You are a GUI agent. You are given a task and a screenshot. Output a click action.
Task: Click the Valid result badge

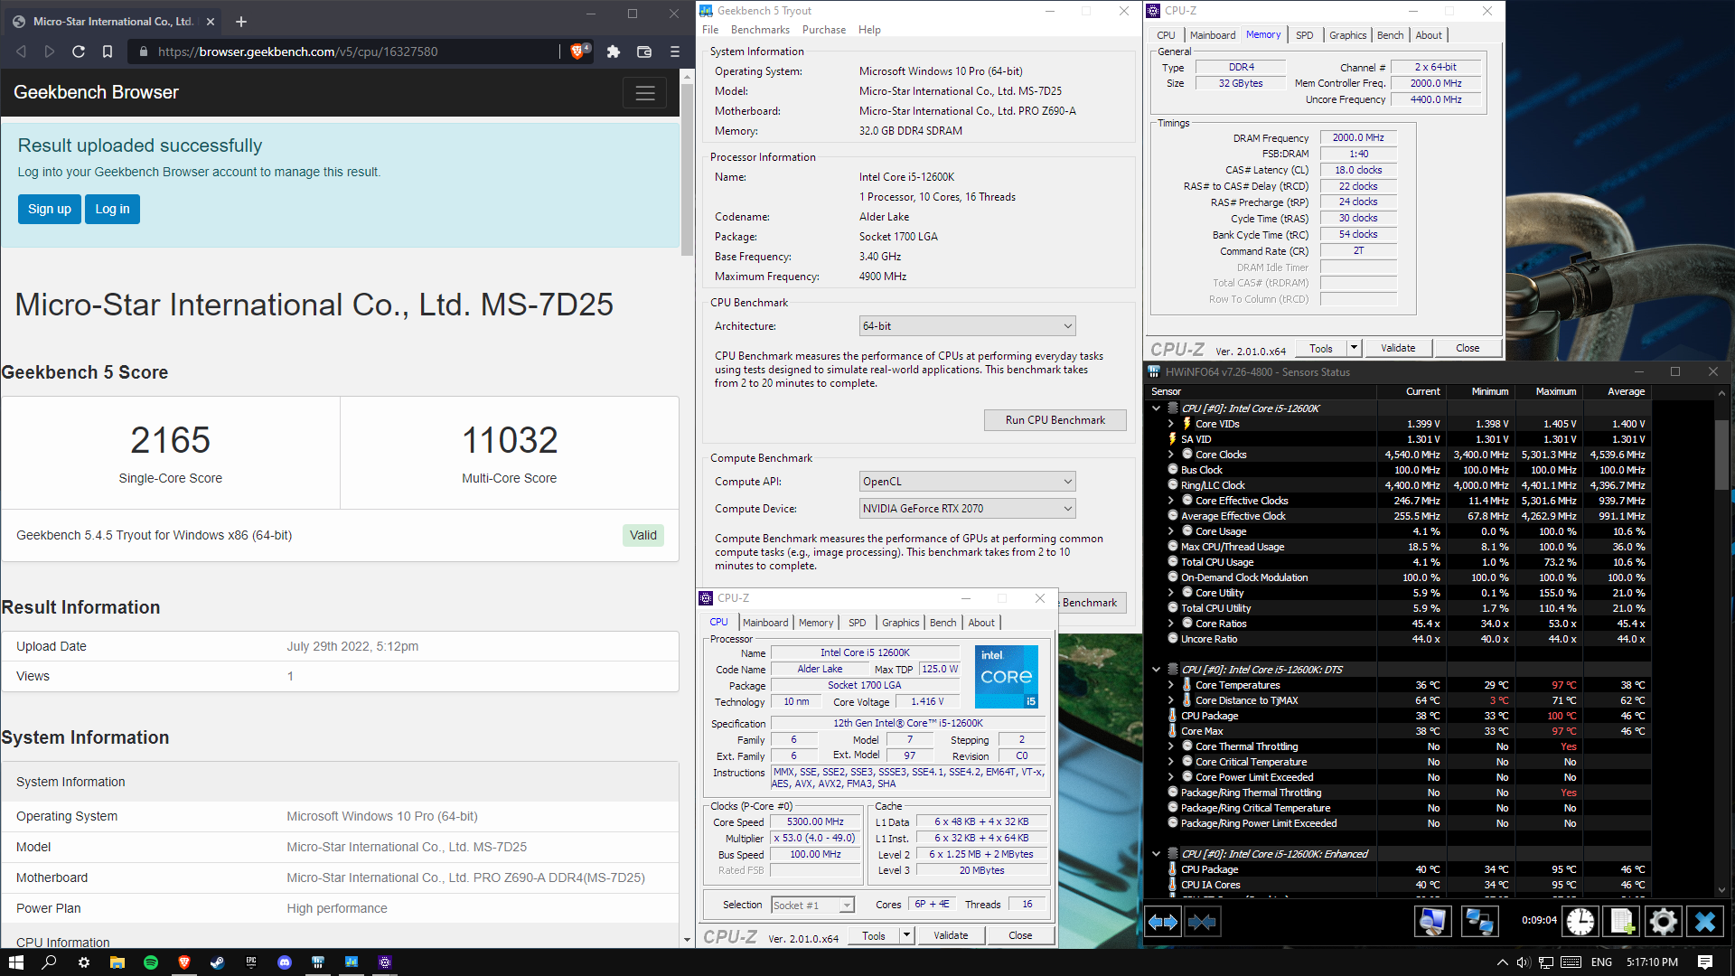pyautogui.click(x=643, y=535)
